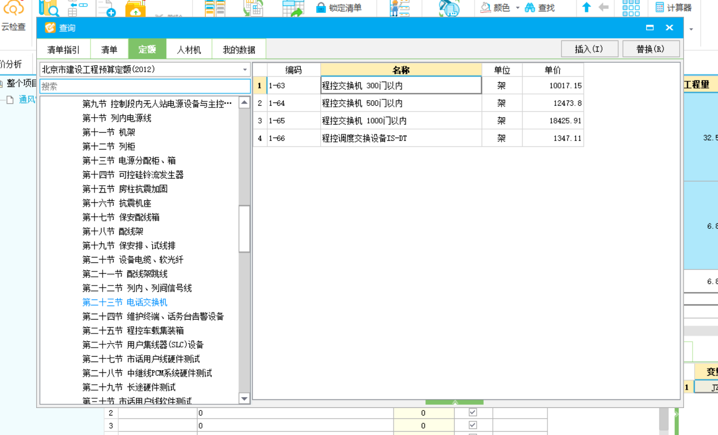Click the spreadsheet with green arrow icon
Screen dimensions: 718x435
click(293, 8)
